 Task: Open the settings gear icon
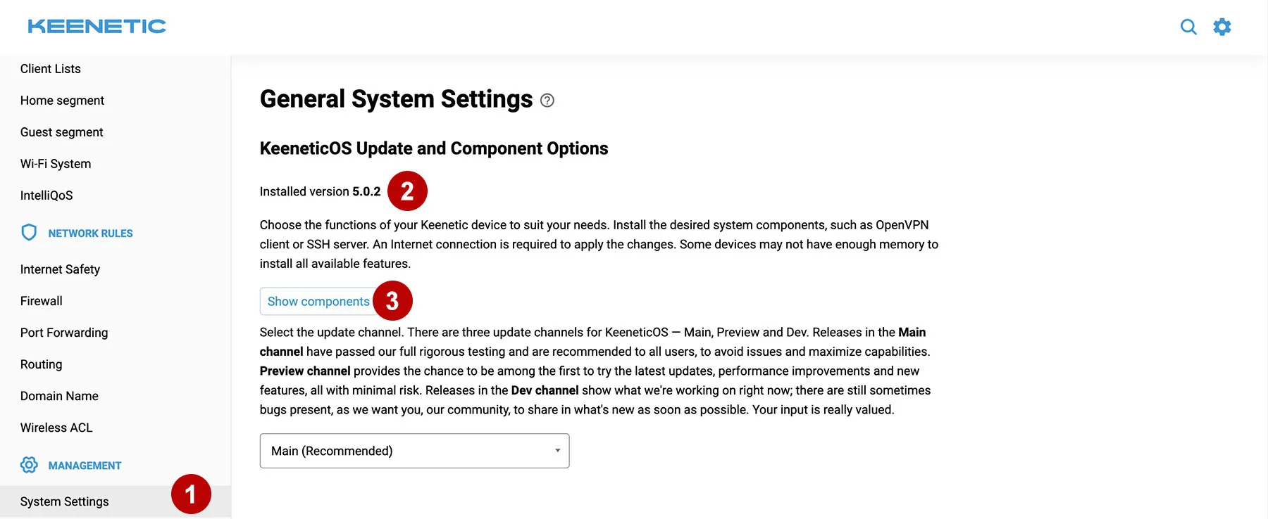1222,27
